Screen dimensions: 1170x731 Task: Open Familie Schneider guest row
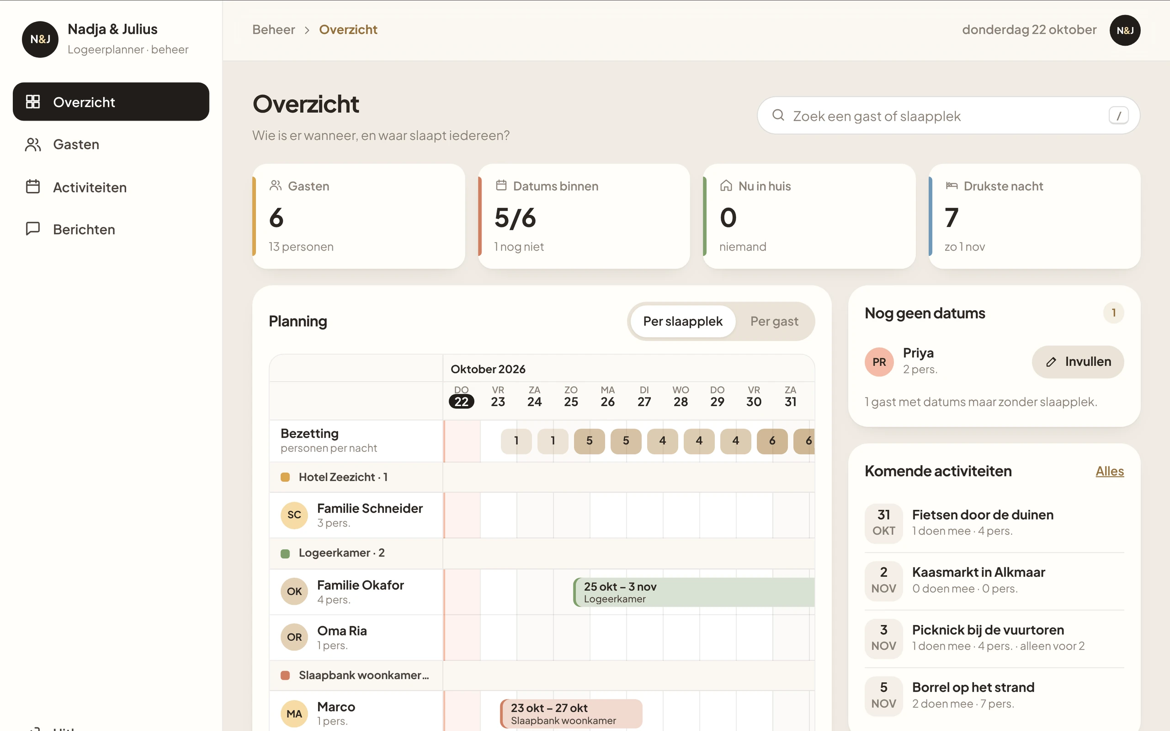(356, 515)
